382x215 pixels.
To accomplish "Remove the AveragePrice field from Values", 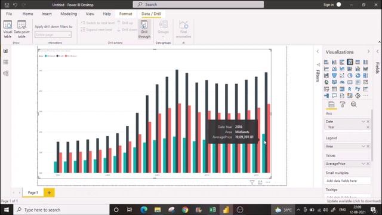I will click(368, 164).
